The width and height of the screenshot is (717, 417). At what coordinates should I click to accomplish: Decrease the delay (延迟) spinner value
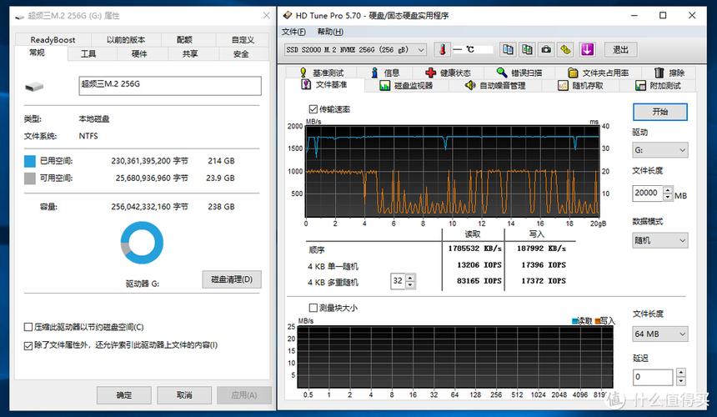tap(681, 381)
